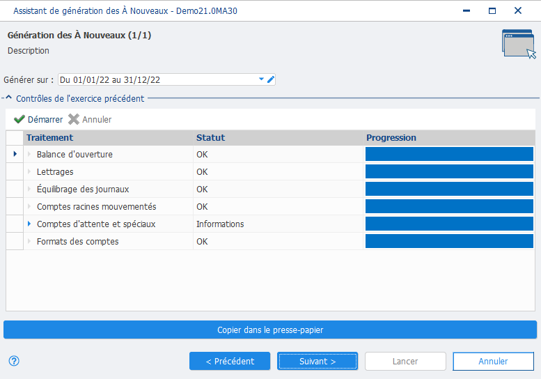This screenshot has width=541, height=379.
Task: Cancel the wizard with bottom Annuler button
Action: tap(493, 361)
